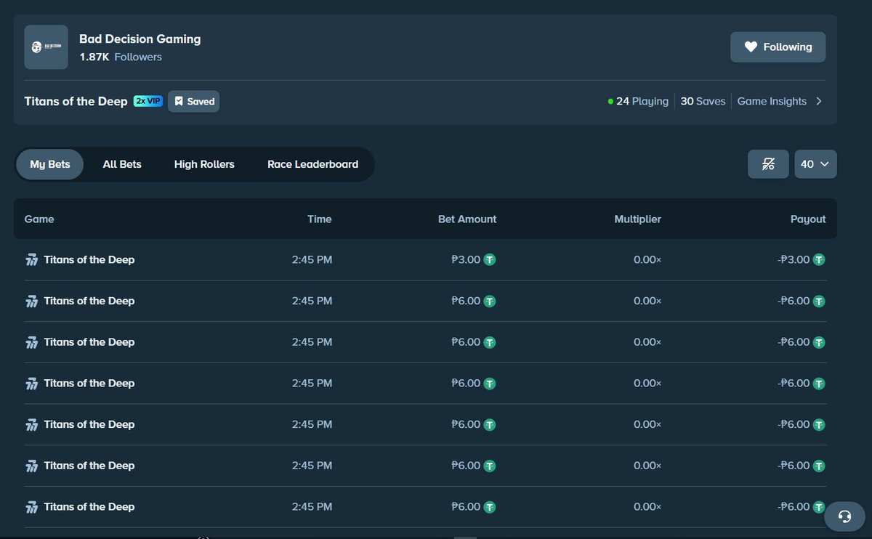
Task: Show the Race Leaderboard tab
Action: click(312, 164)
